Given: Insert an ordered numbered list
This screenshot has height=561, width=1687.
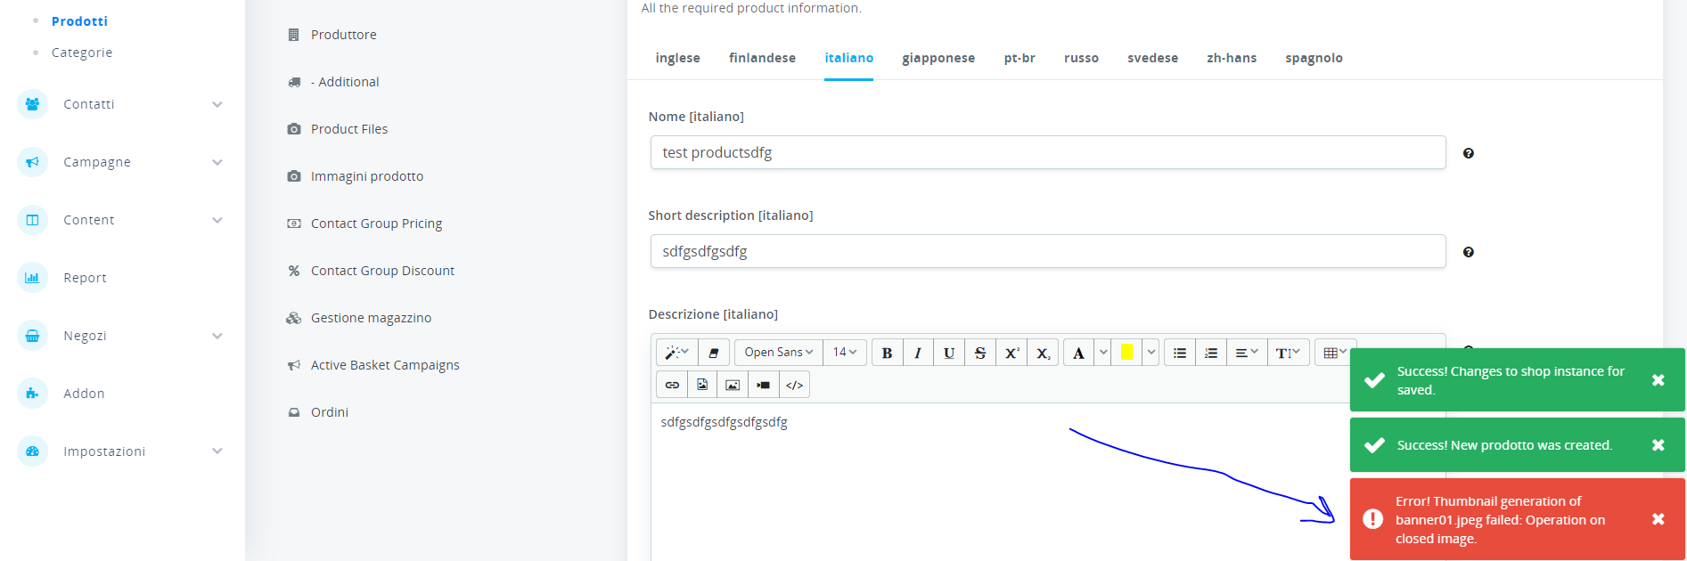Looking at the screenshot, I should pos(1211,353).
